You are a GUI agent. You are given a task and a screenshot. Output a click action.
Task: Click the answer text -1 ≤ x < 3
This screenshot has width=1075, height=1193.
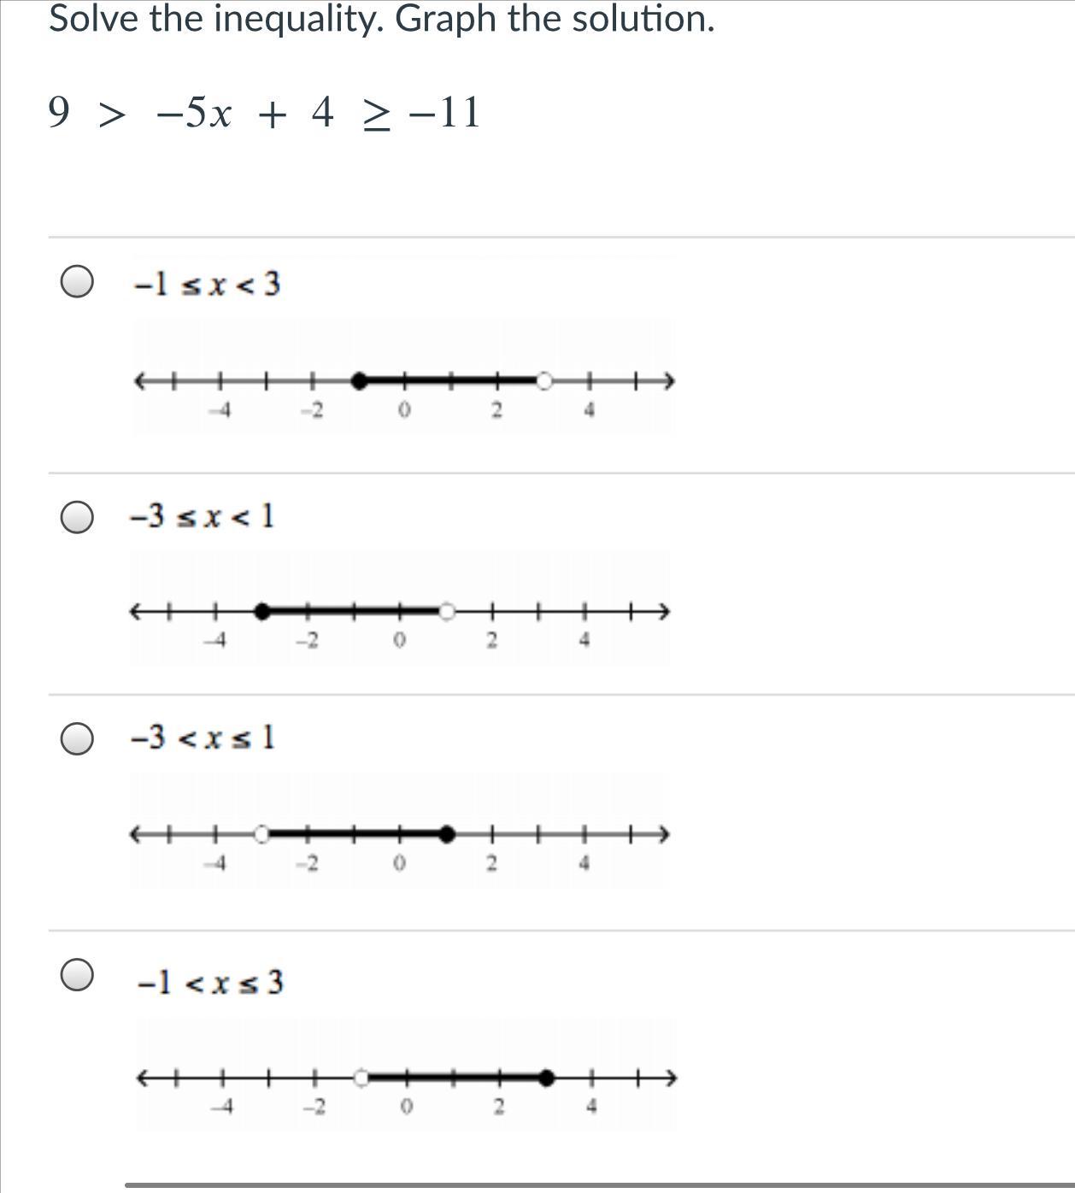[x=208, y=284]
